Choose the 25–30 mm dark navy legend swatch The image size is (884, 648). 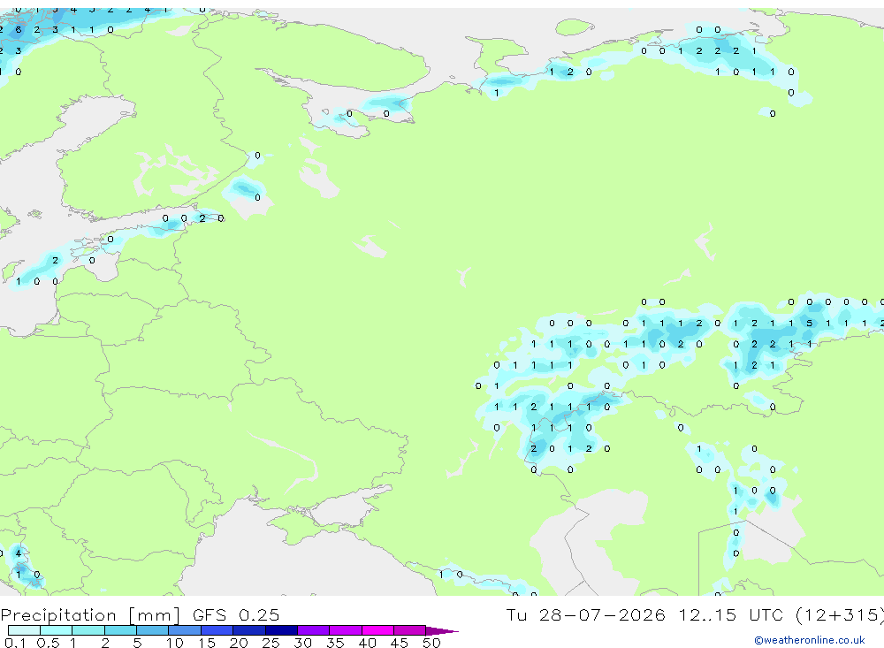click(281, 630)
